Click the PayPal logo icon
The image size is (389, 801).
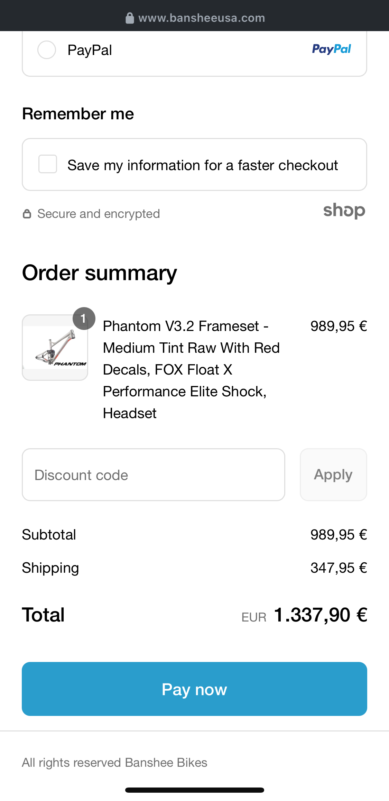[331, 49]
